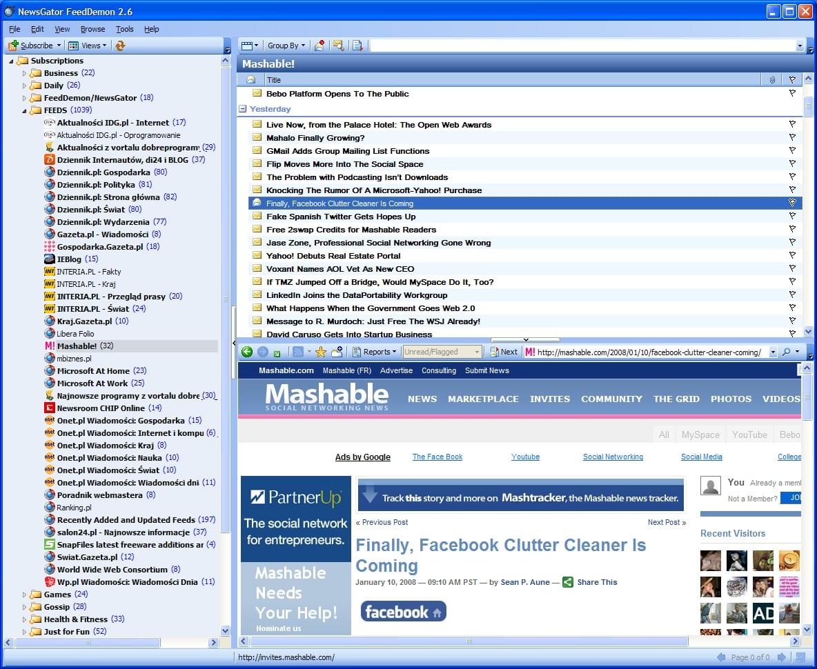
Task: Open the Edit menu
Action: pos(37,29)
